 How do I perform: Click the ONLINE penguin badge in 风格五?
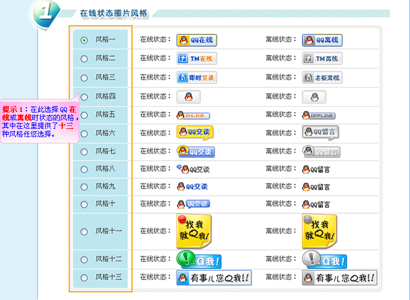[x=193, y=115]
